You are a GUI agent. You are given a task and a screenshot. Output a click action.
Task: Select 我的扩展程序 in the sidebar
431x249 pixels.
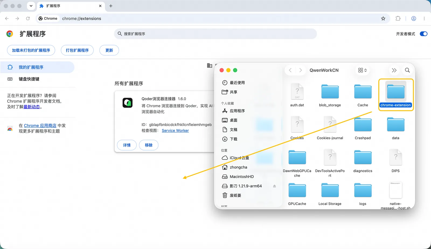click(x=37, y=67)
